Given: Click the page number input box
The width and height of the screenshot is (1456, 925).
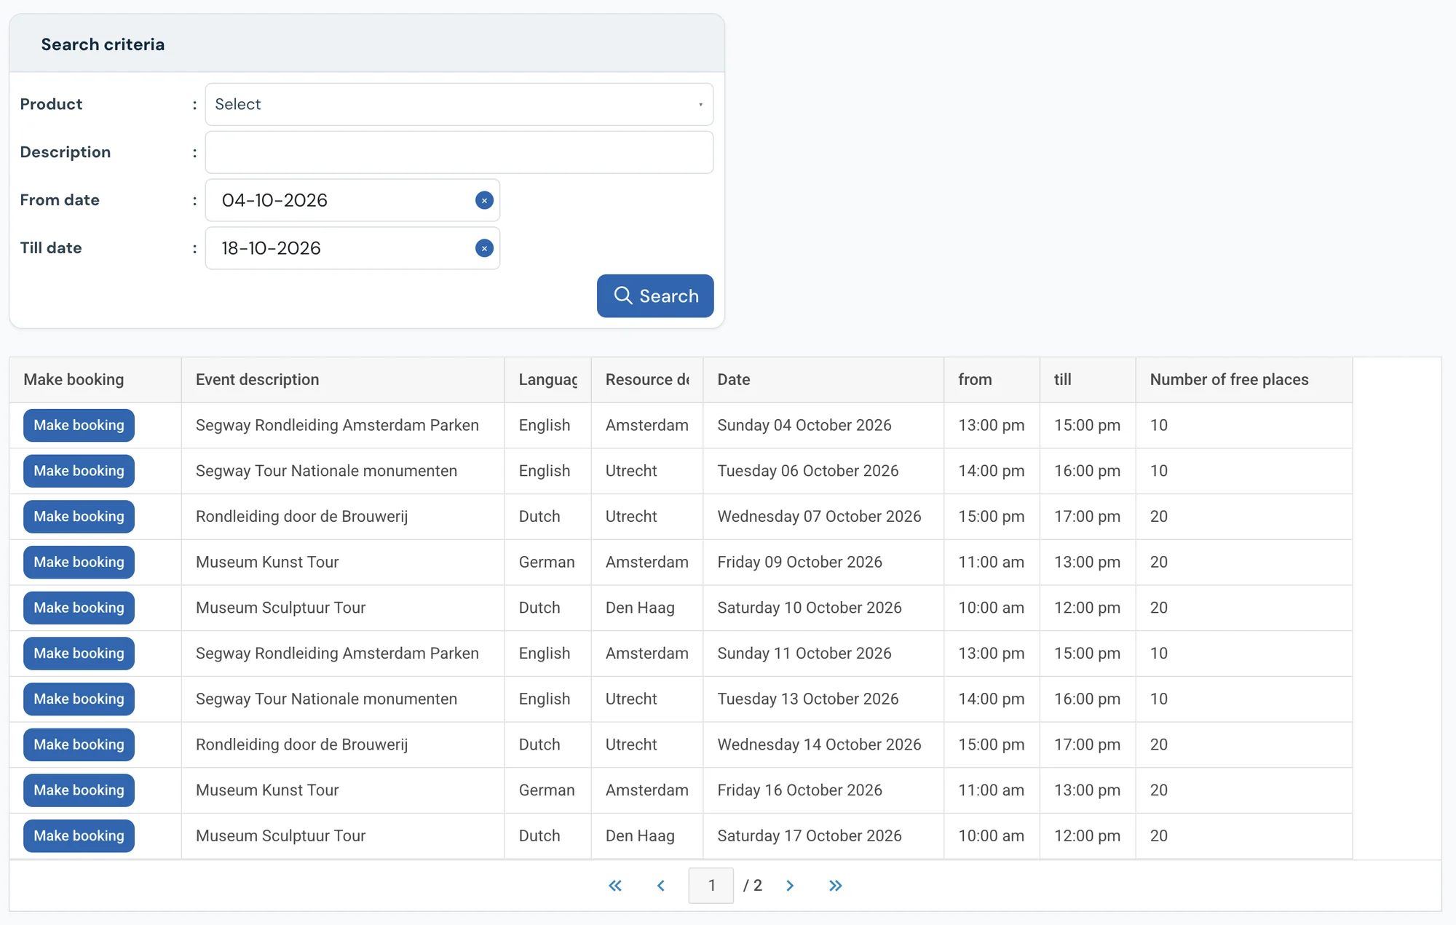Looking at the screenshot, I should pyautogui.click(x=711, y=886).
